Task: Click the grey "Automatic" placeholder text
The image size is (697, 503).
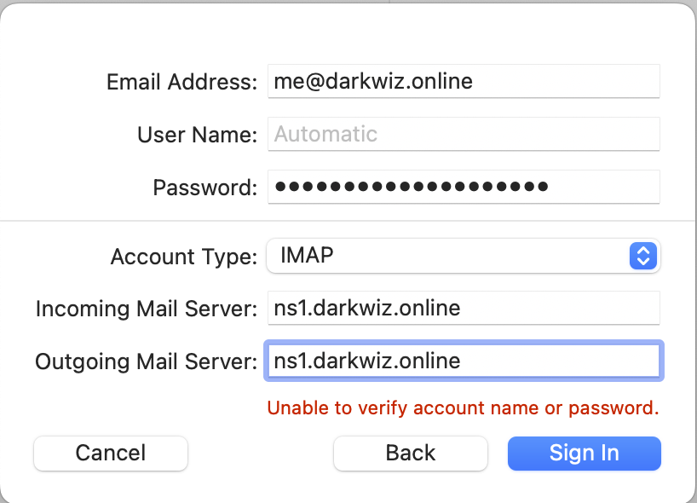Action: pyautogui.click(x=325, y=134)
